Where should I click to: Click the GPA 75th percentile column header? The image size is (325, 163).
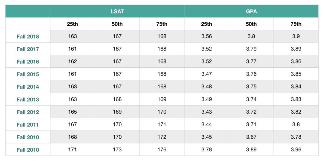(x=296, y=24)
